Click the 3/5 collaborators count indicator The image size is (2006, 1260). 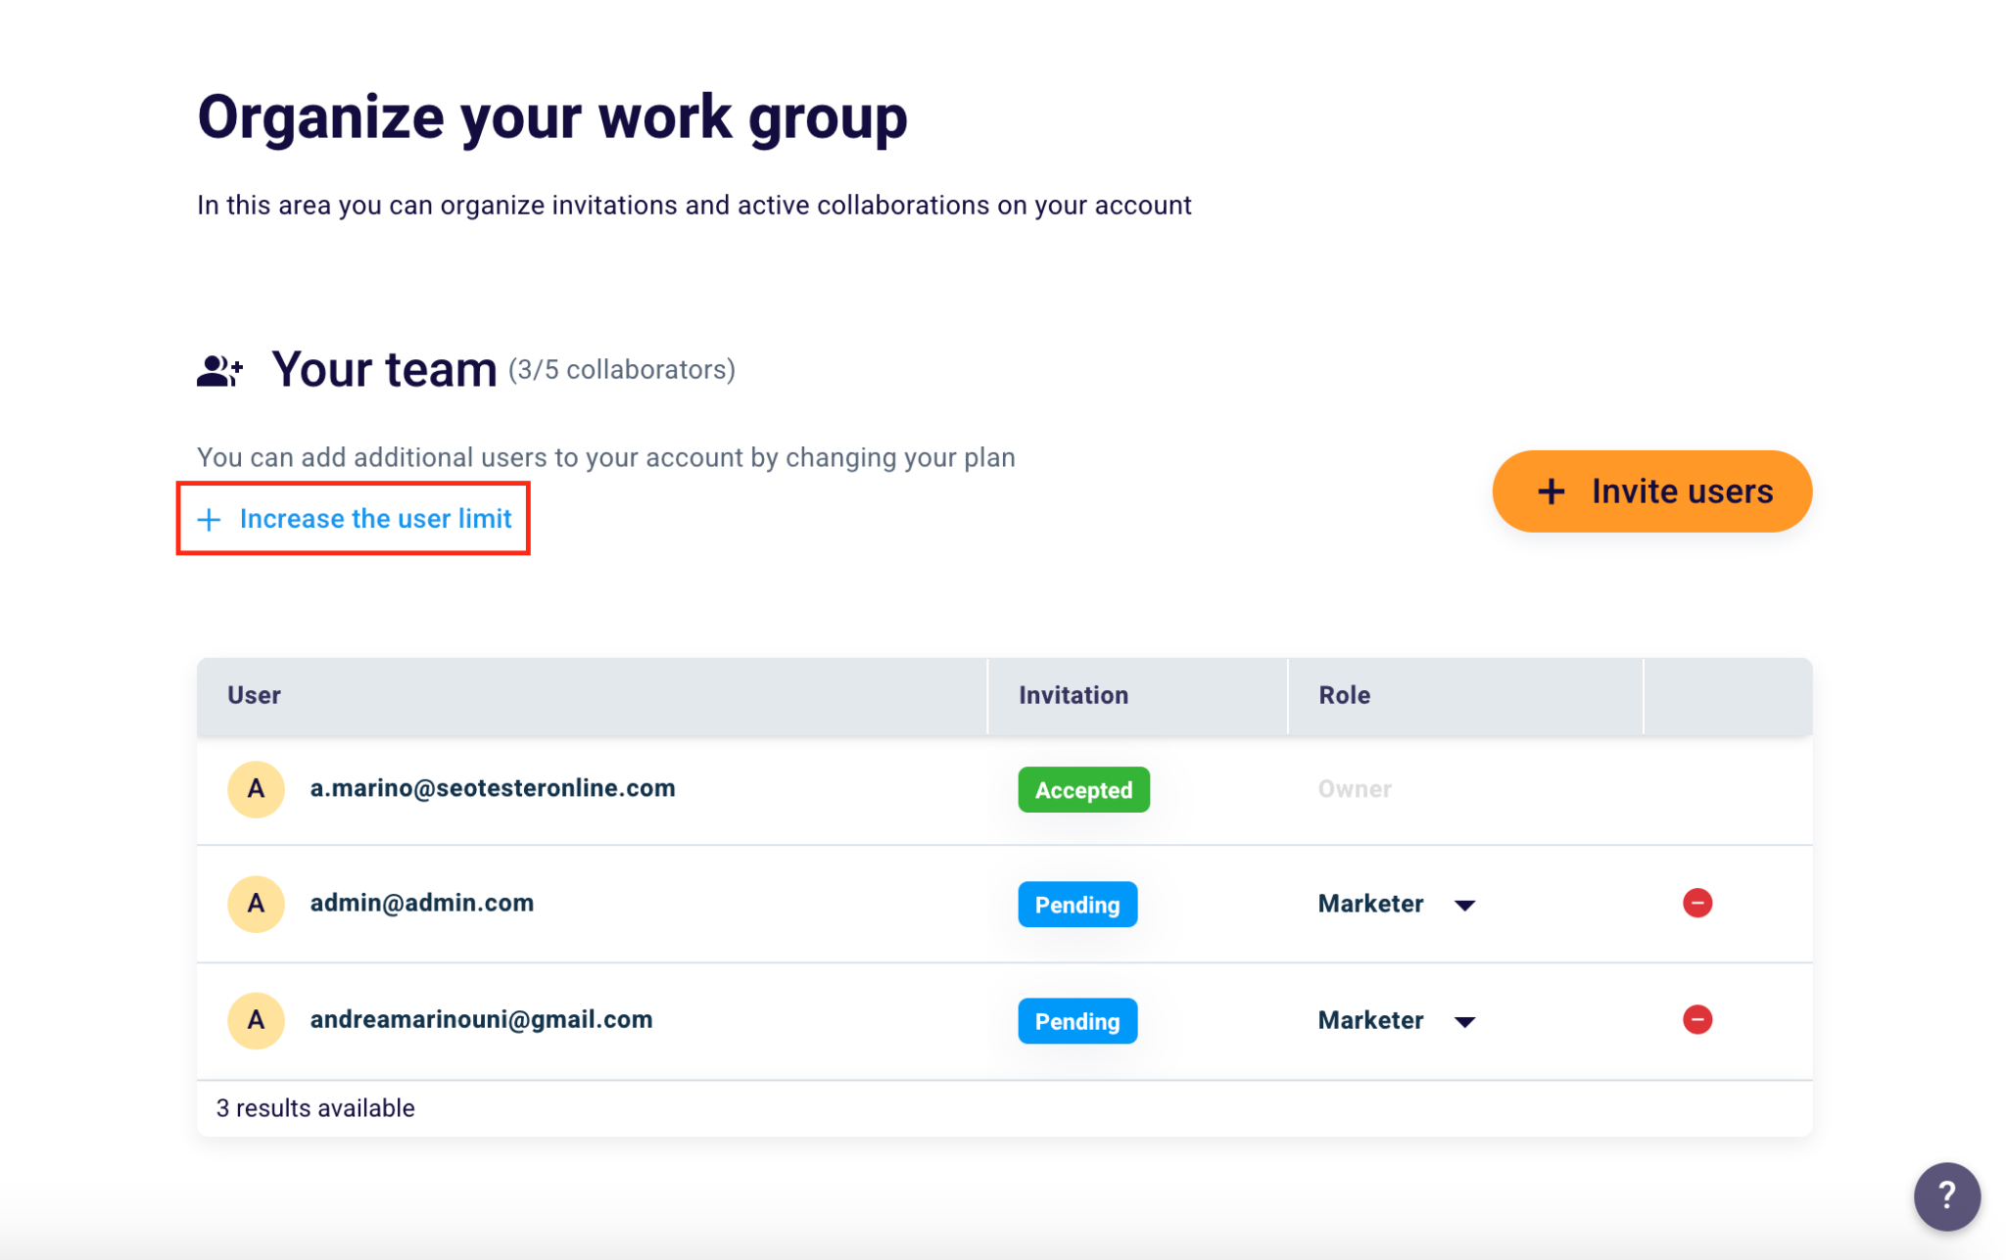621,371
